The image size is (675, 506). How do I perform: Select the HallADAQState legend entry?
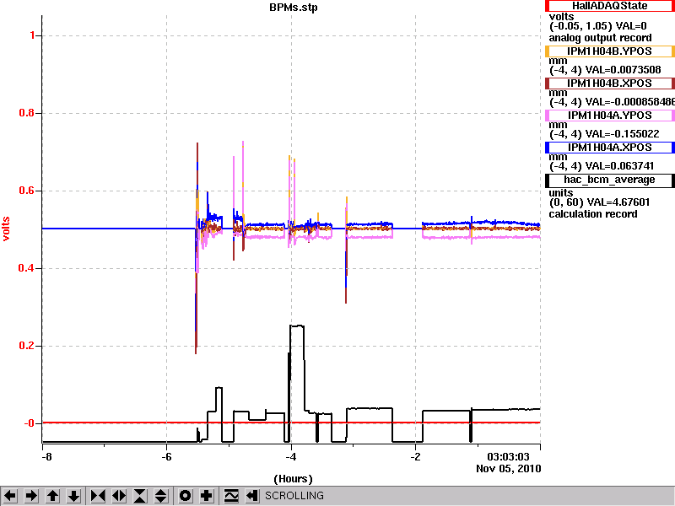[x=609, y=6]
